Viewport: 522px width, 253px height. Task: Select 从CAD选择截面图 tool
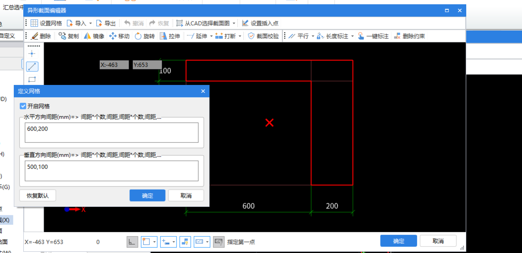click(203, 23)
